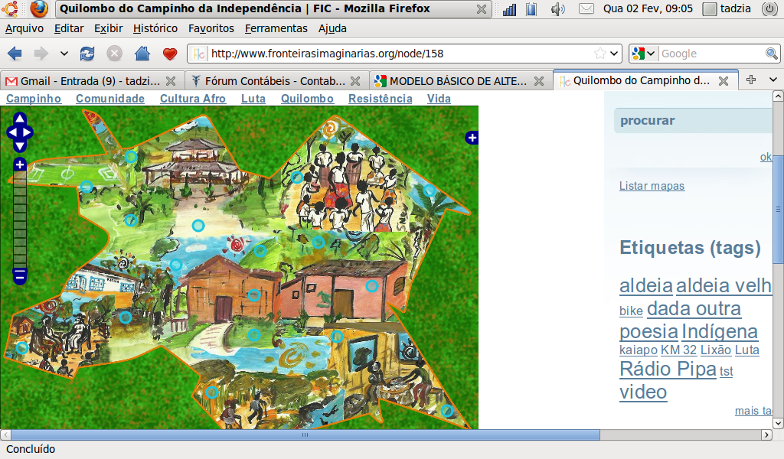The width and height of the screenshot is (784, 459).
Task: Pan the map right with the arrow
Action: tap(28, 132)
